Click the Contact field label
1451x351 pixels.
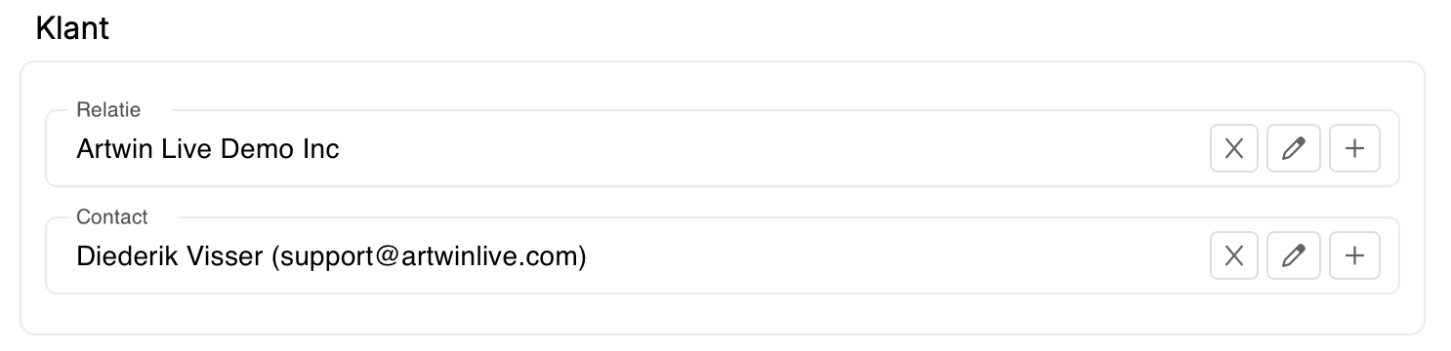pyautogui.click(x=112, y=216)
